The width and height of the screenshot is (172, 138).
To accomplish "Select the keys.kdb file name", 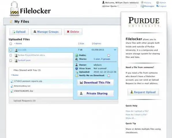I will pos(22,50).
